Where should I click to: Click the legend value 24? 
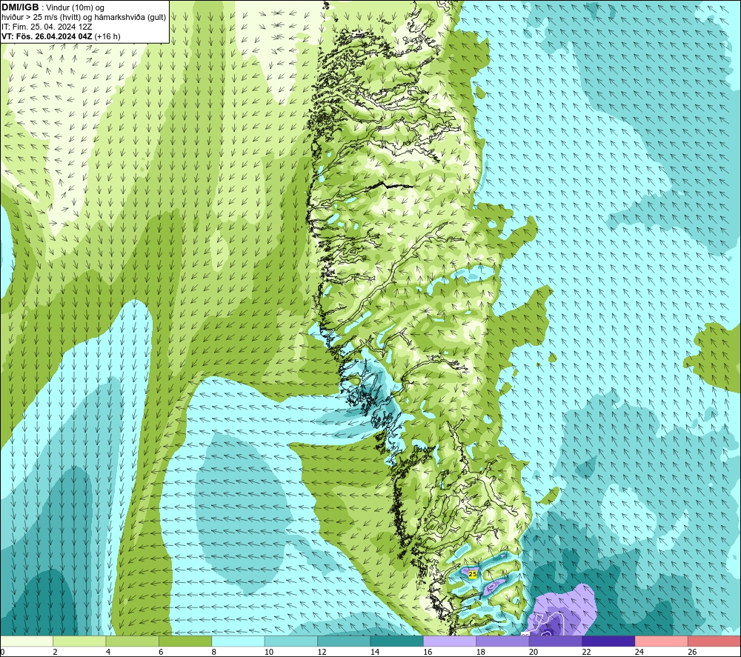[x=639, y=652]
